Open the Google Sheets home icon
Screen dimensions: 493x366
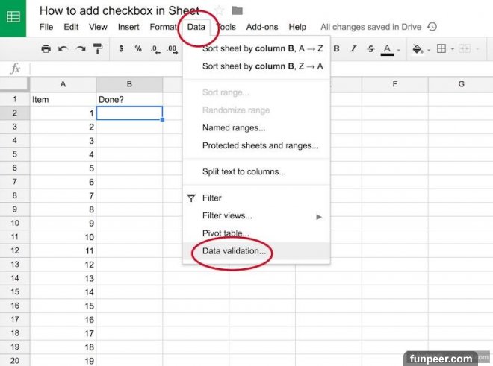point(14,16)
